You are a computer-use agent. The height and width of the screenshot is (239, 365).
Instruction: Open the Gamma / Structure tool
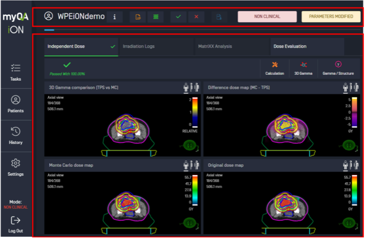338,67
